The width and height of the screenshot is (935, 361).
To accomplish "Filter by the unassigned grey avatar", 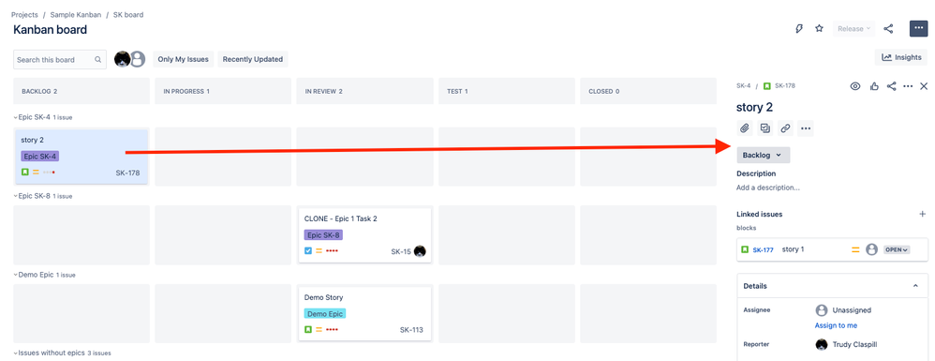I will tap(138, 59).
